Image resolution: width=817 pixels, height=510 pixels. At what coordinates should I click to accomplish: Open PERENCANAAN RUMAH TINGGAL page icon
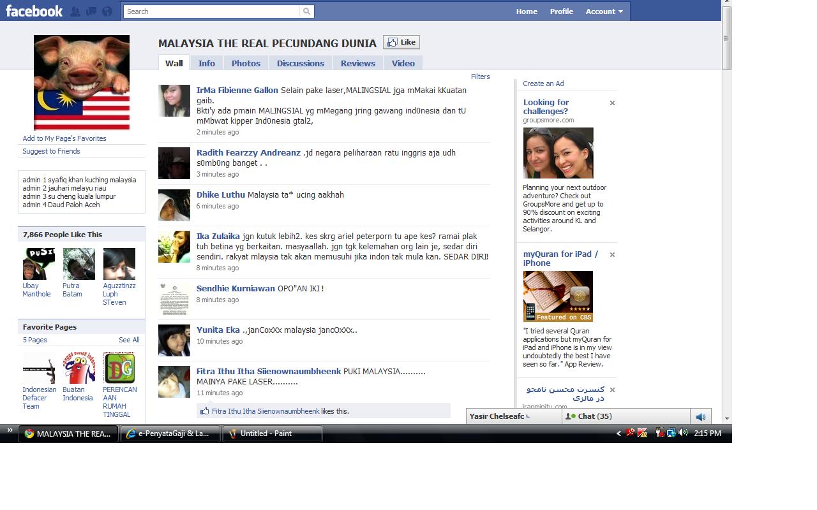(119, 368)
